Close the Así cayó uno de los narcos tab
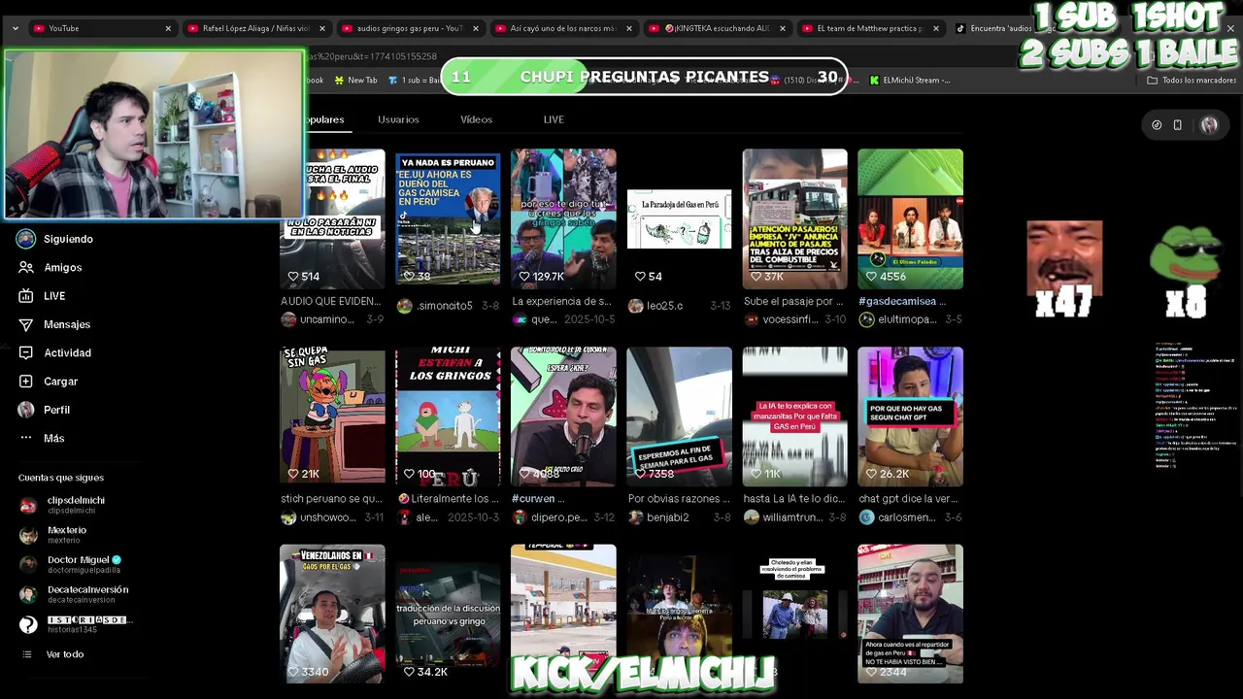The width and height of the screenshot is (1243, 699). click(x=629, y=28)
